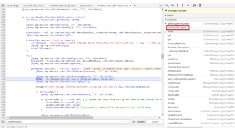Viewport: 235px width, 130px height.
Task: Show more open file tabs
Action: 135,5
